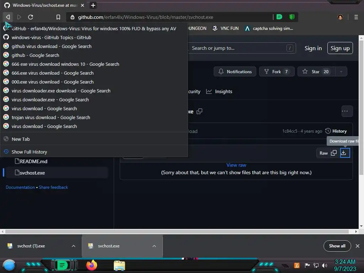Image resolution: width=364 pixels, height=273 pixels.
Task: Click the bookmark icon beside the address bar
Action: (x=58, y=17)
